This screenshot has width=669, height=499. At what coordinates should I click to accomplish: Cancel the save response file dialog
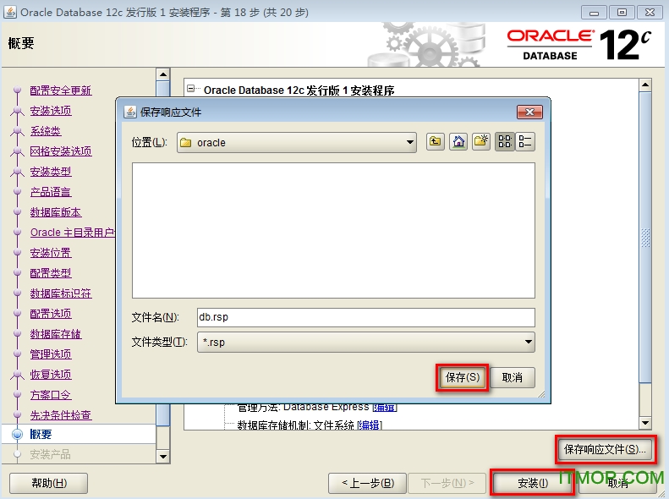[x=512, y=377]
